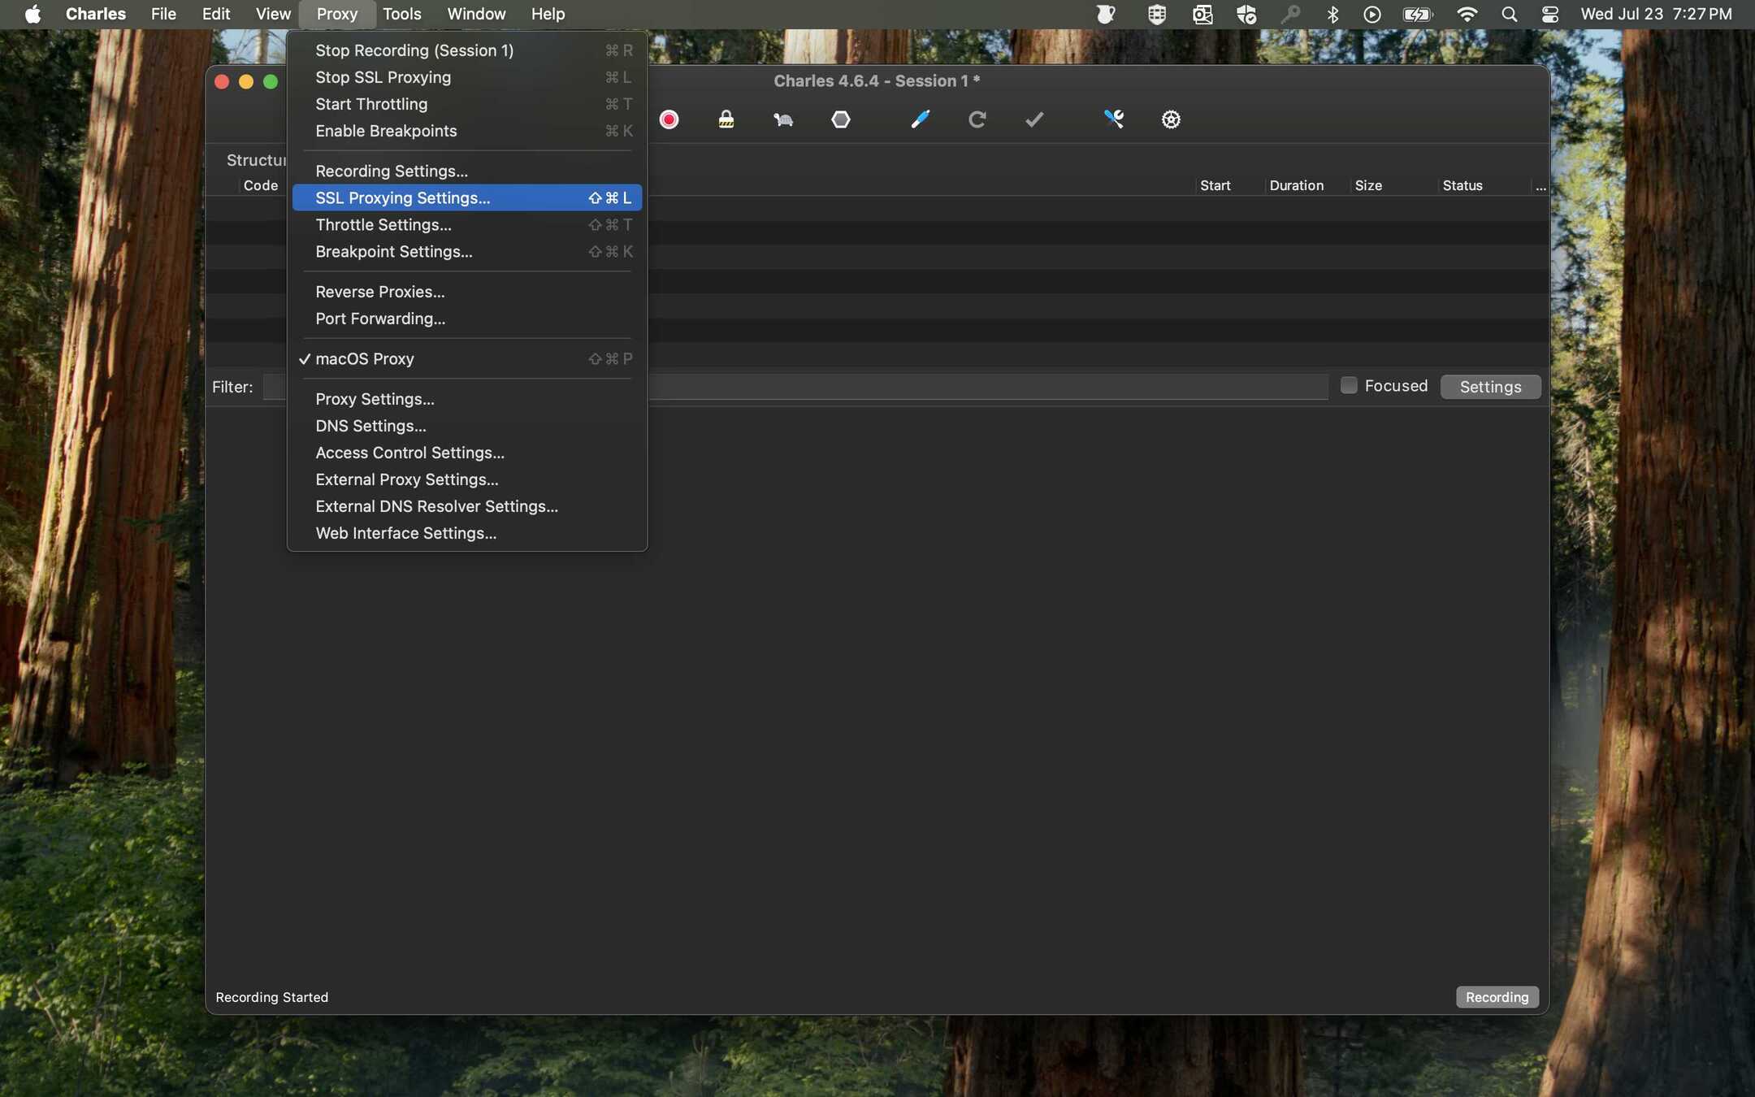The width and height of the screenshot is (1755, 1097).
Task: Open the Tools wrench toolbar icon
Action: coord(1114,119)
